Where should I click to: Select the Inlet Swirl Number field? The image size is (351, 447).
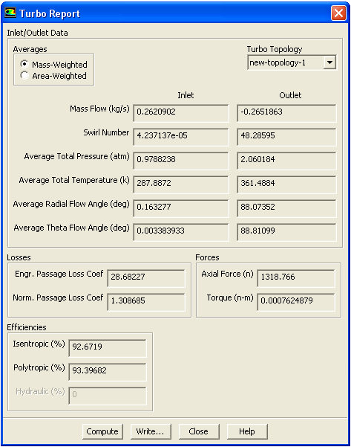click(x=181, y=137)
